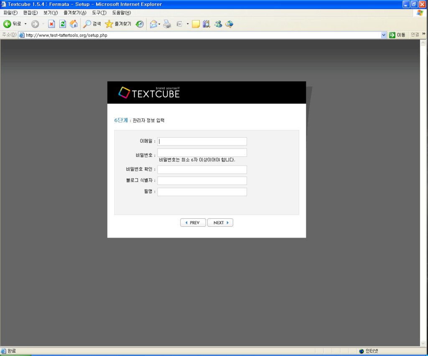This screenshot has width=428, height=356.
Task: Open the 파일(F) menu
Action: pyautogui.click(x=10, y=13)
